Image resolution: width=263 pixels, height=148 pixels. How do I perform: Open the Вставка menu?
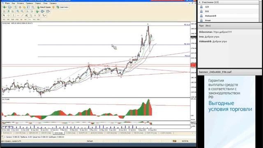point(21,3)
